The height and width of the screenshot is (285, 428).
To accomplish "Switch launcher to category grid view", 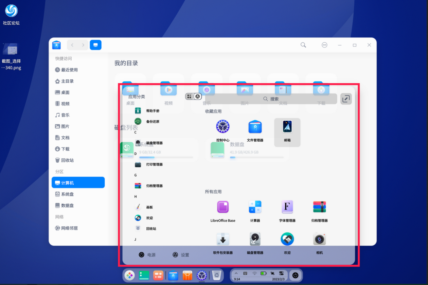I will pyautogui.click(x=189, y=97).
